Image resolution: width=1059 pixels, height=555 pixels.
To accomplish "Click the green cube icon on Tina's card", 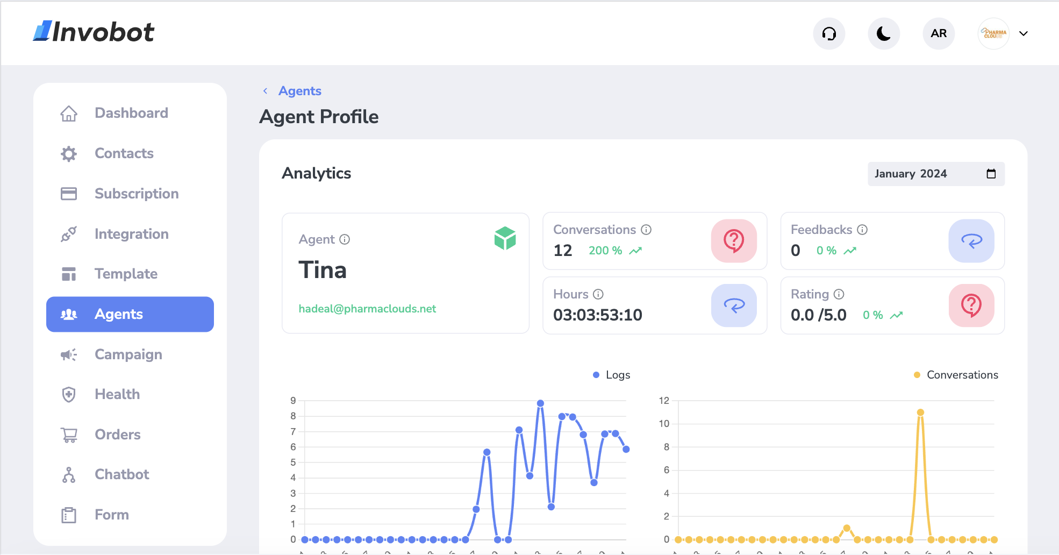I will (x=505, y=239).
